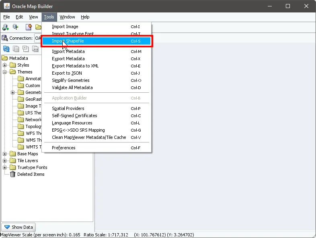The image size is (316, 238).
Task: Click the blue refresh metadata icon
Action: click(6, 49)
